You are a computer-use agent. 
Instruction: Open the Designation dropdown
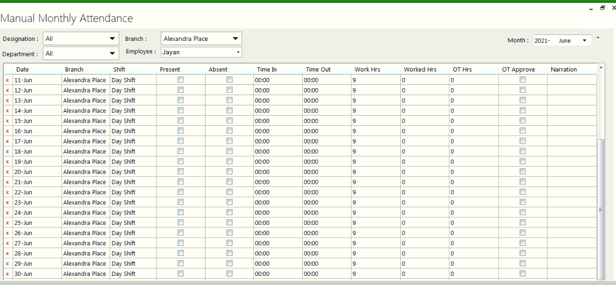coord(112,39)
